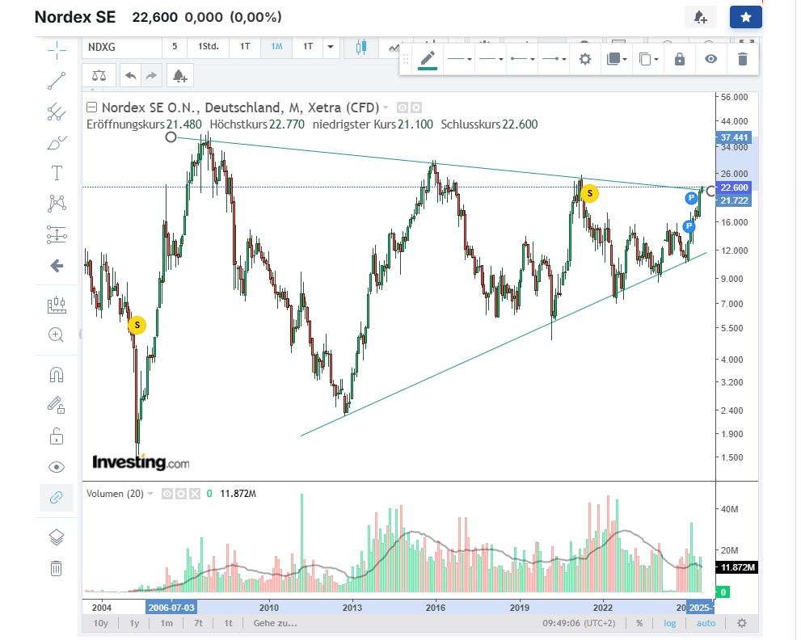Add Nordex SE to favorites with star button
This screenshot has height=640, width=801.
(x=745, y=17)
